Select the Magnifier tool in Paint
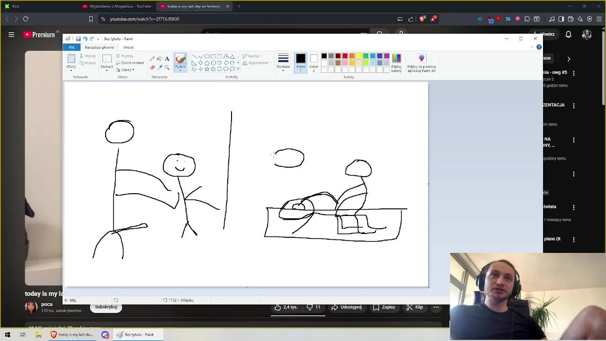 pos(167,67)
